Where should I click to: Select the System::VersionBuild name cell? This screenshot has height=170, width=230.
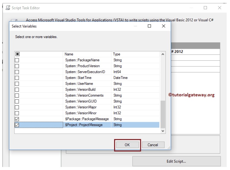[87, 90]
